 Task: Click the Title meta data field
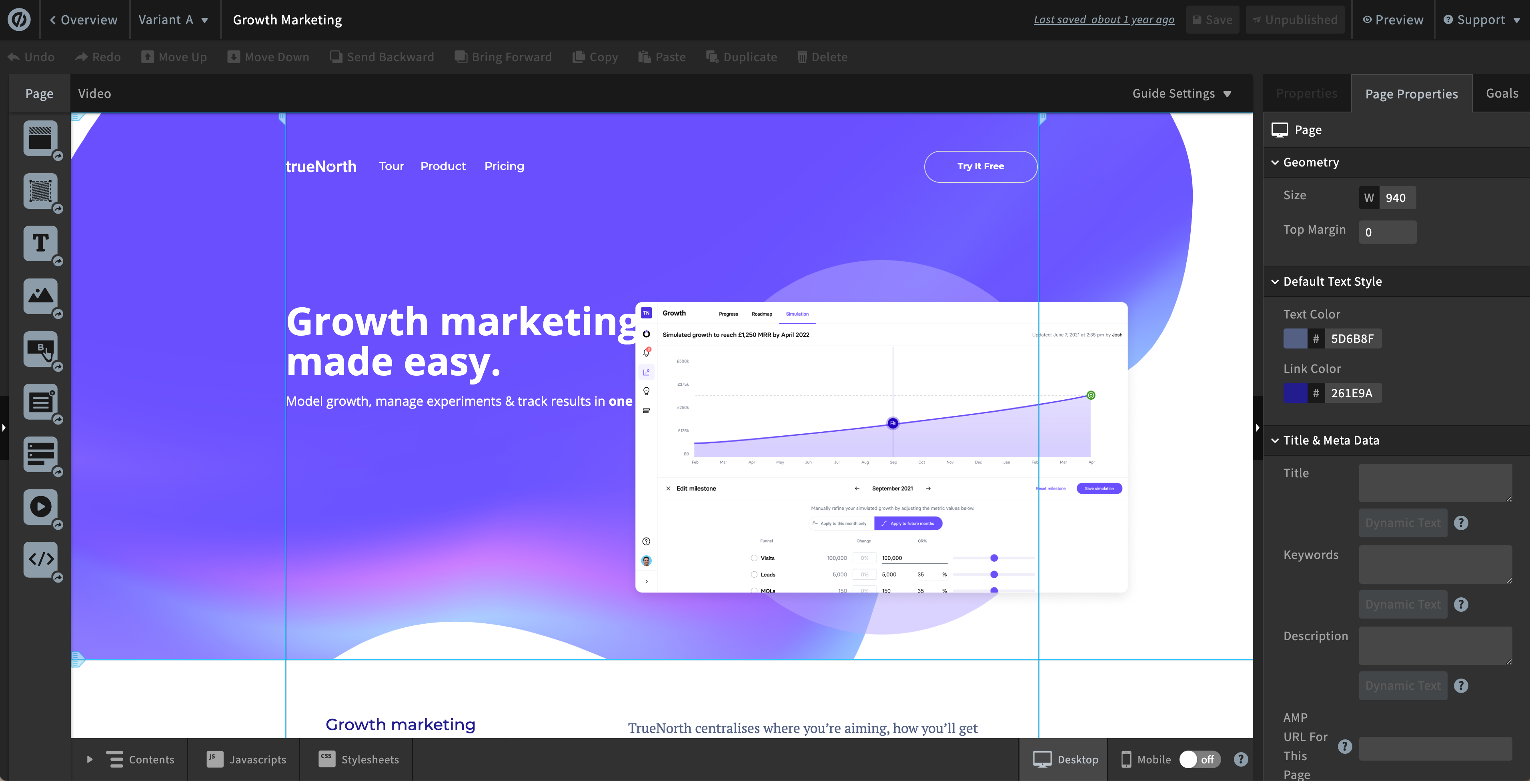[x=1434, y=482]
